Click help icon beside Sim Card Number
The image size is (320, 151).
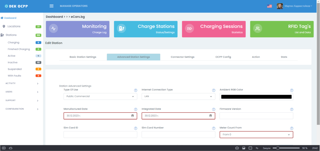[214, 128]
